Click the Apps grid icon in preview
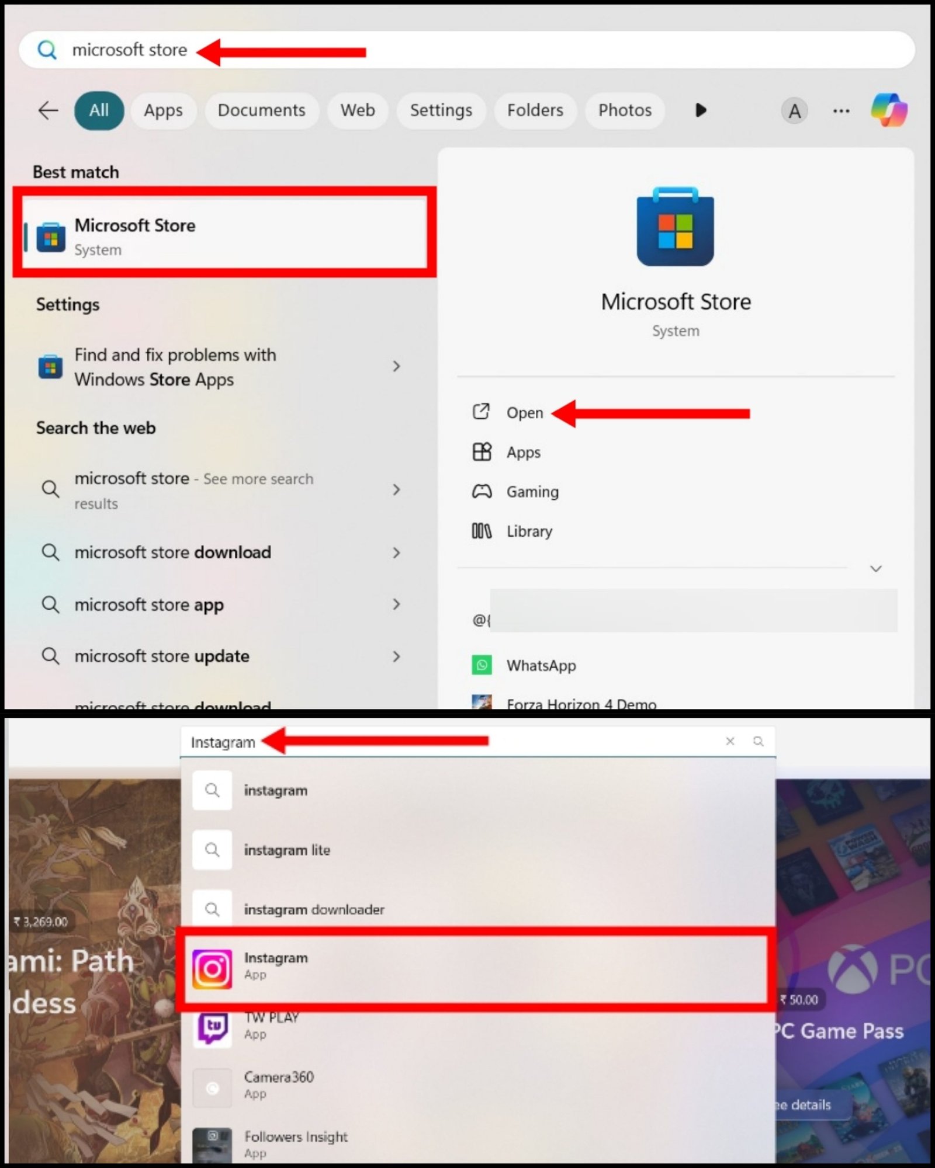 482,452
